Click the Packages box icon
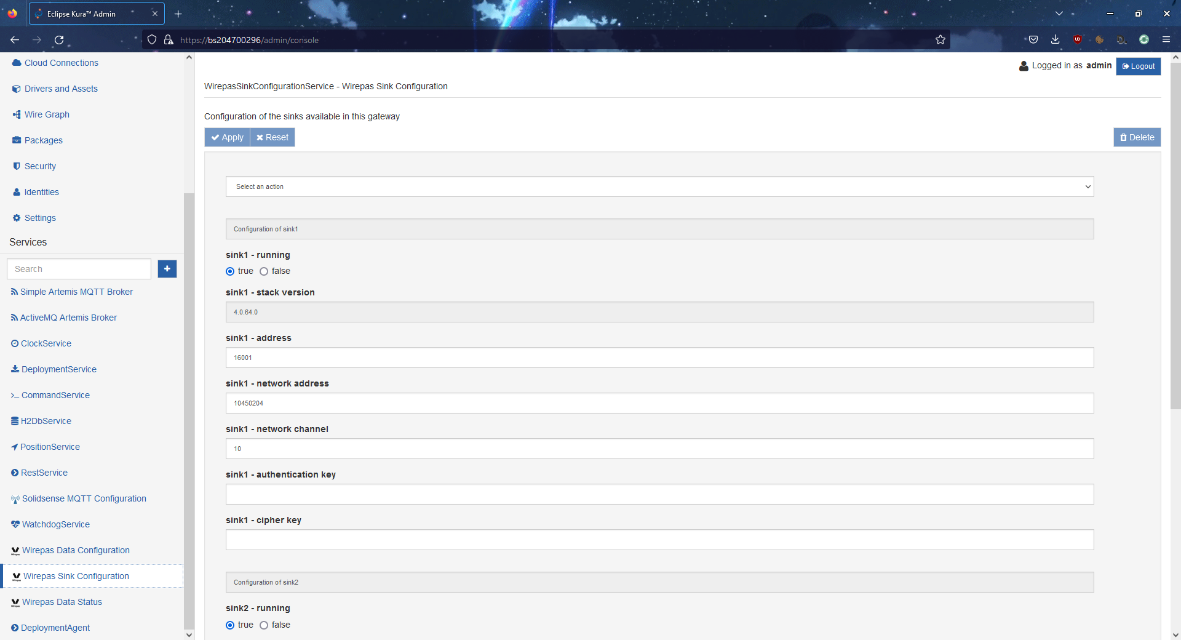 [17, 140]
